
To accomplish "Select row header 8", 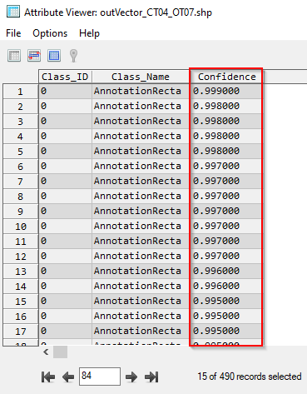I will click(21, 197).
